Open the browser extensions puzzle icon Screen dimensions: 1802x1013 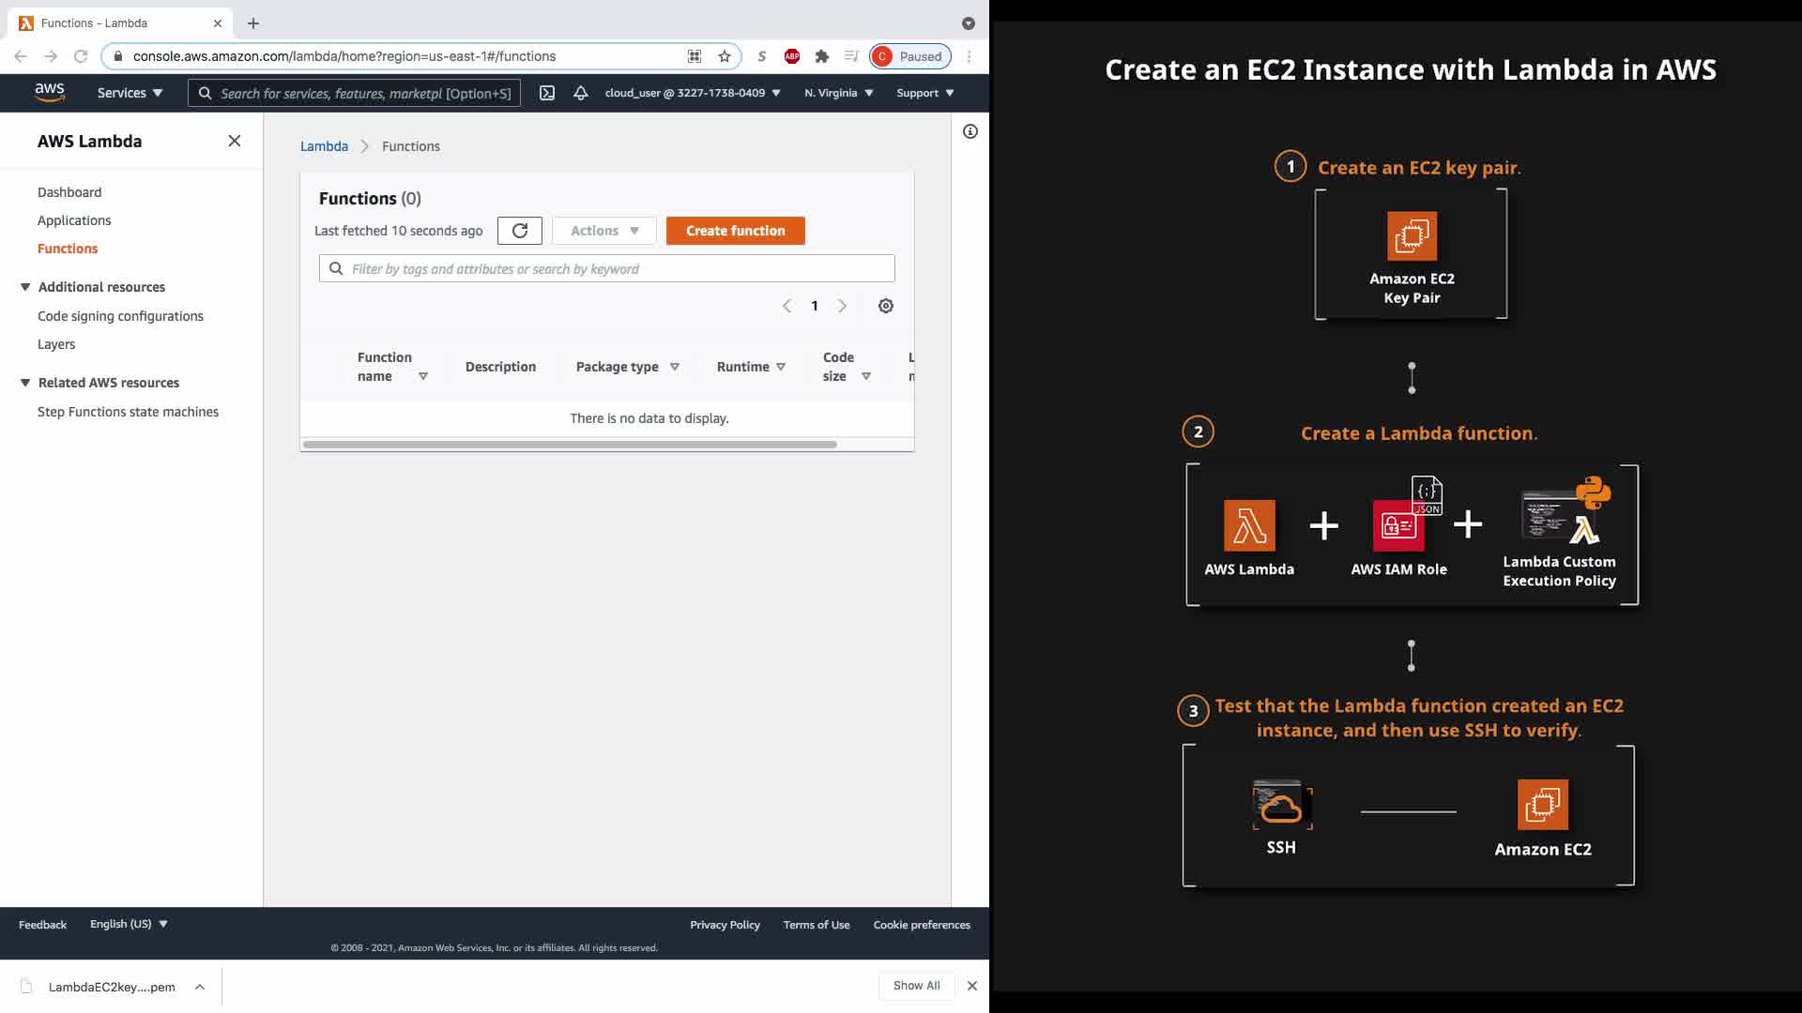coord(822,56)
